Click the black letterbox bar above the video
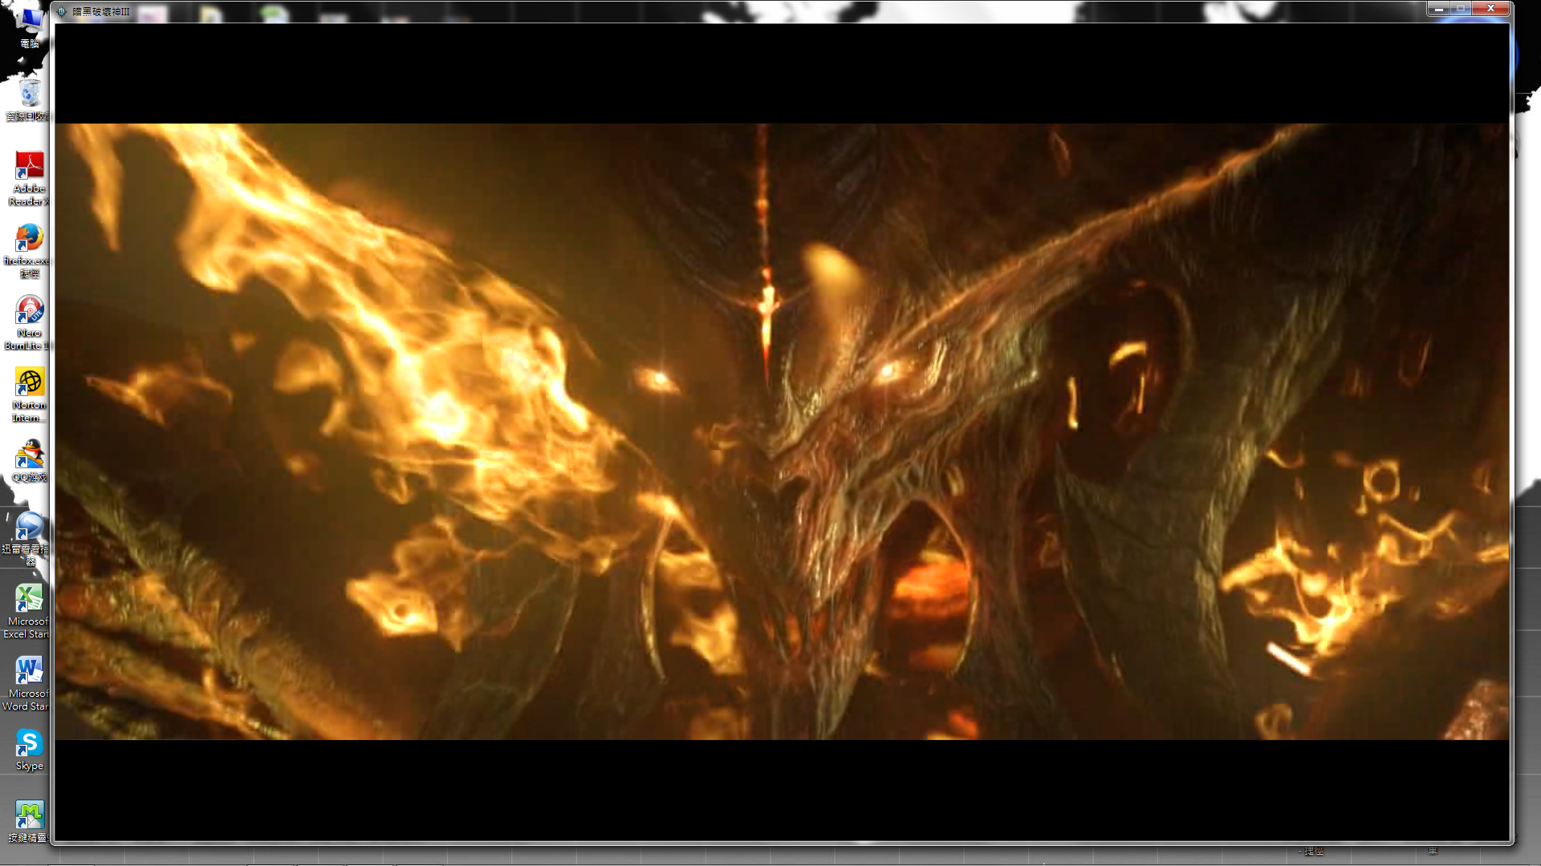 (783, 74)
